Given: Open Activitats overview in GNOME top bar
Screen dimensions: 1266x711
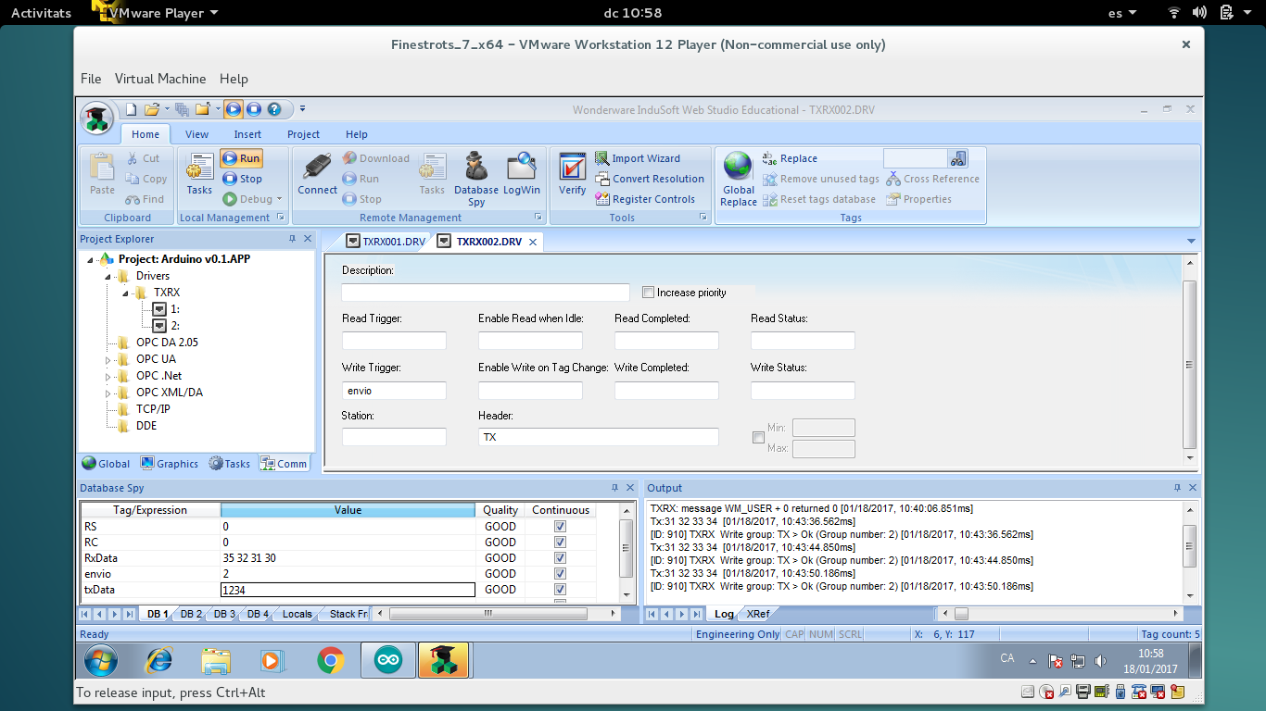Looking at the screenshot, I should point(41,13).
